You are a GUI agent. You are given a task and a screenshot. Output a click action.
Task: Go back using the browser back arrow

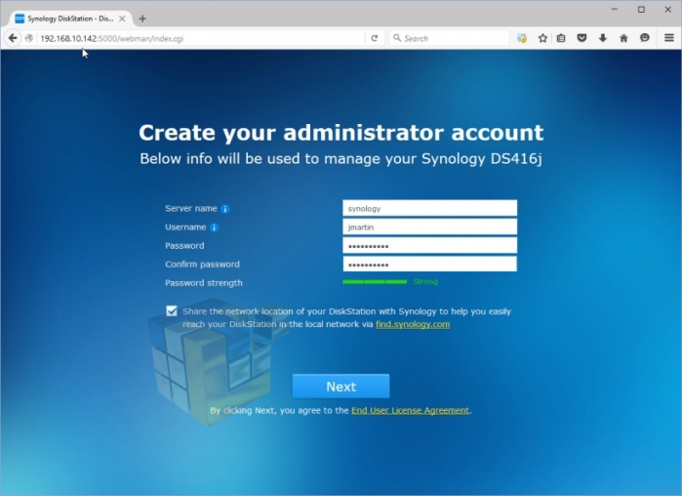[13, 38]
